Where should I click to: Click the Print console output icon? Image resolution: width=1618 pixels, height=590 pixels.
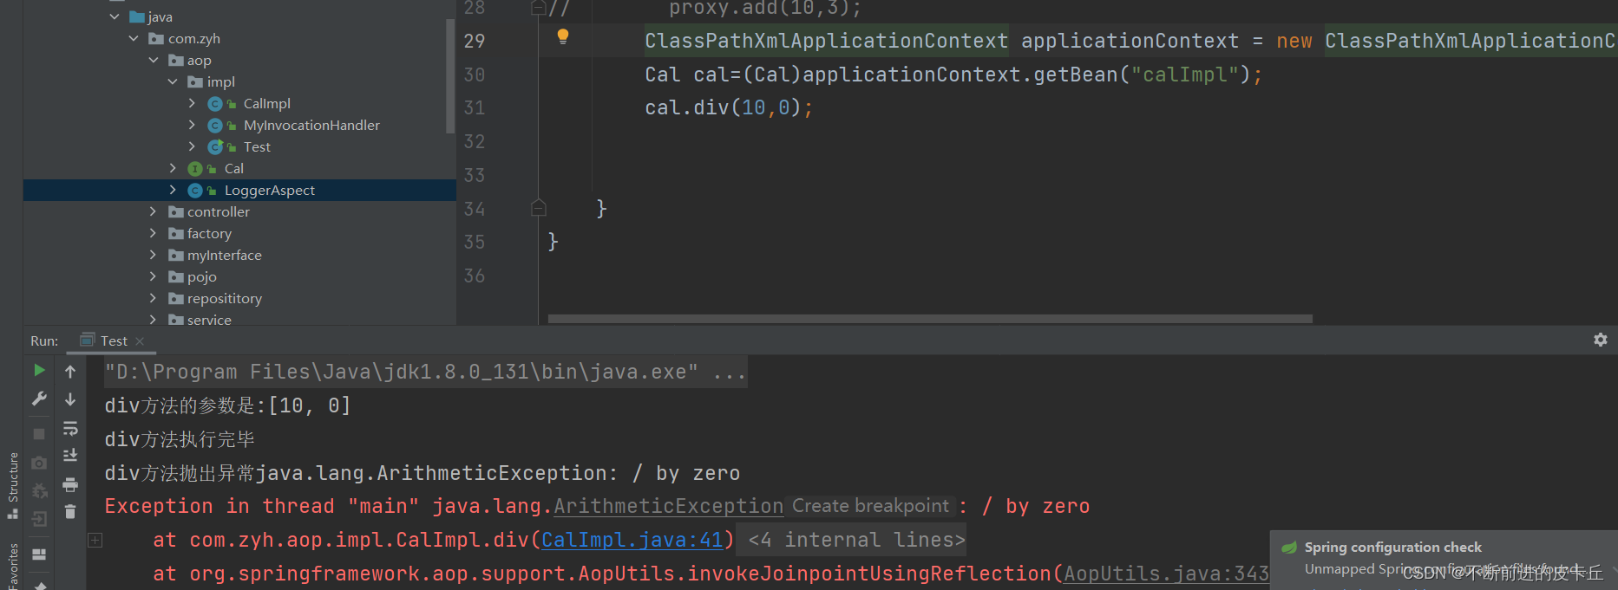pos(70,484)
